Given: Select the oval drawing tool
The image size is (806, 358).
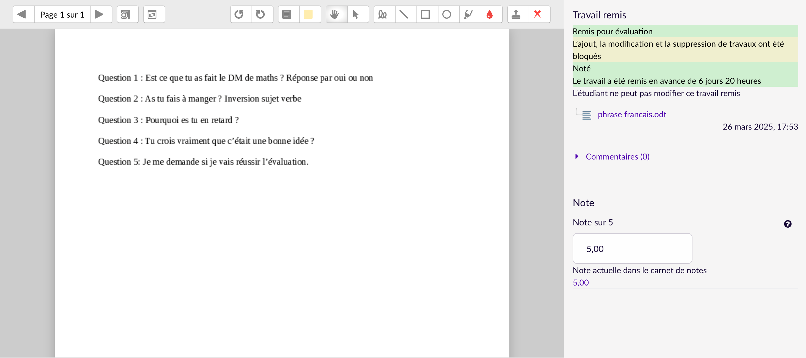Looking at the screenshot, I should coord(447,14).
